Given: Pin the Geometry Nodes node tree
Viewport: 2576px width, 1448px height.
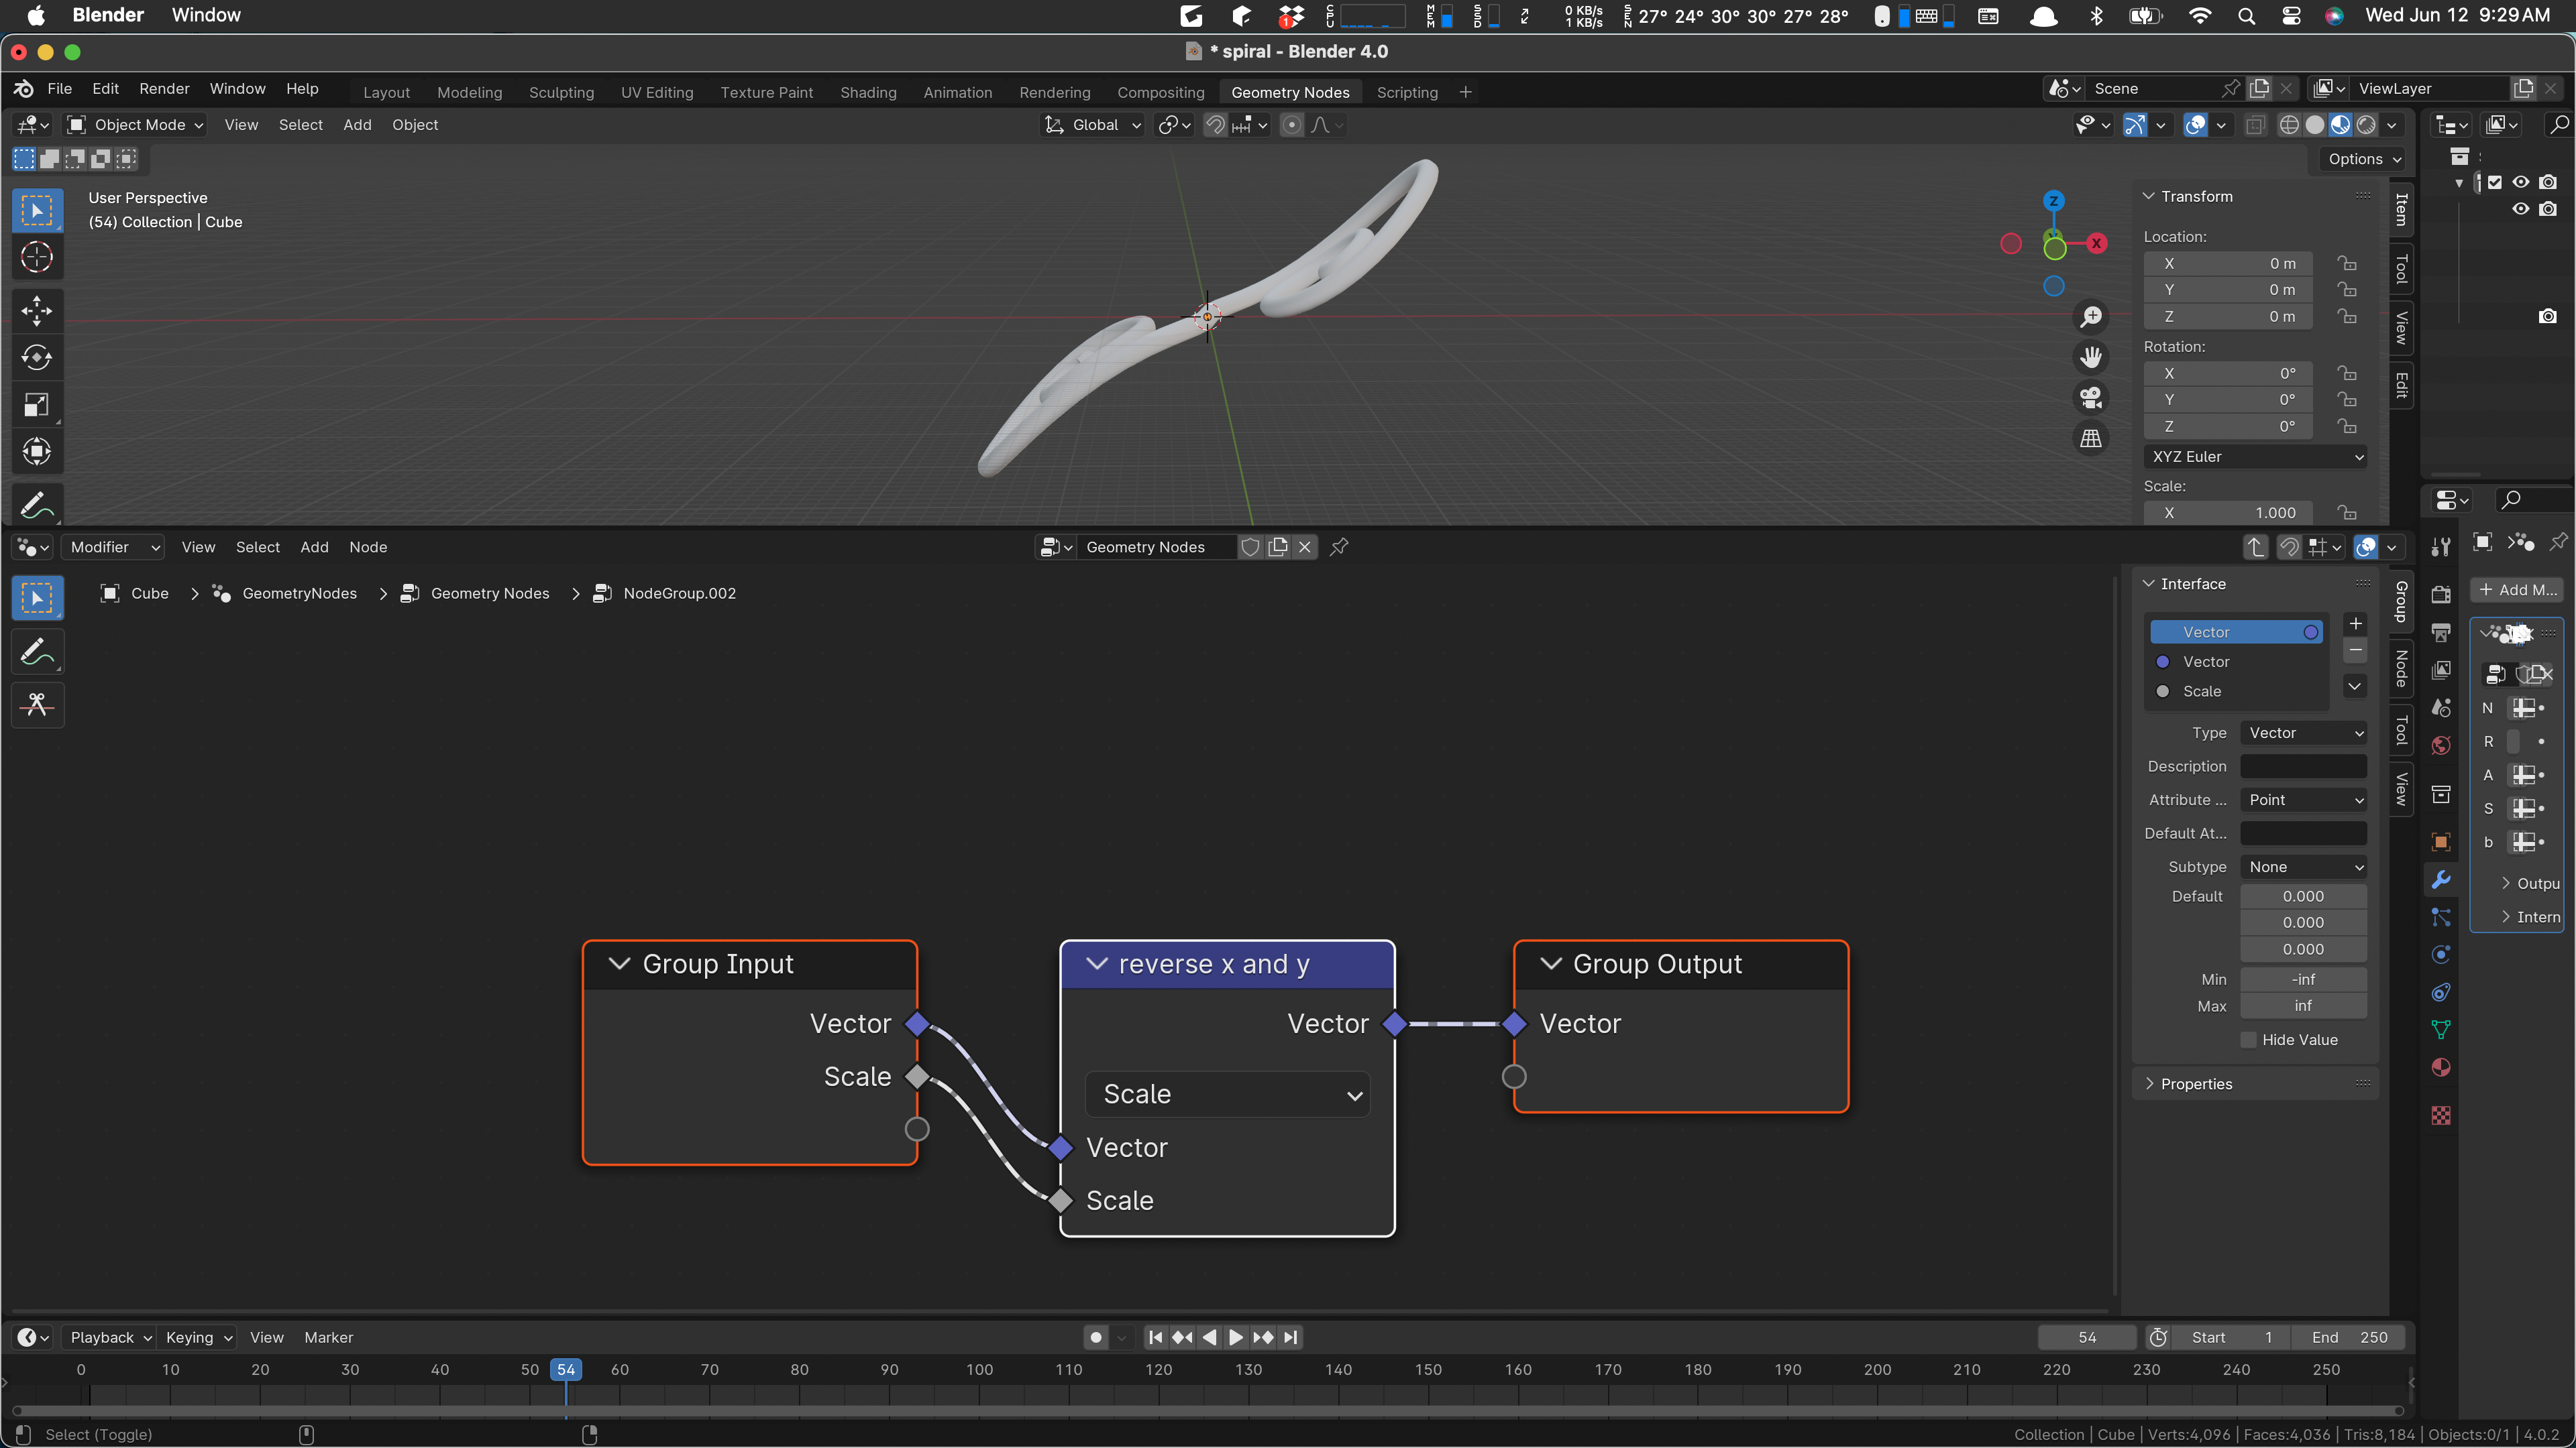Looking at the screenshot, I should (1339, 546).
